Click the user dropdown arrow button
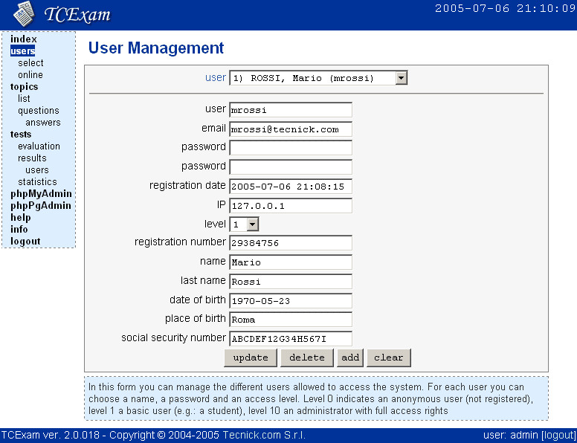This screenshot has height=443, width=577. (401, 78)
